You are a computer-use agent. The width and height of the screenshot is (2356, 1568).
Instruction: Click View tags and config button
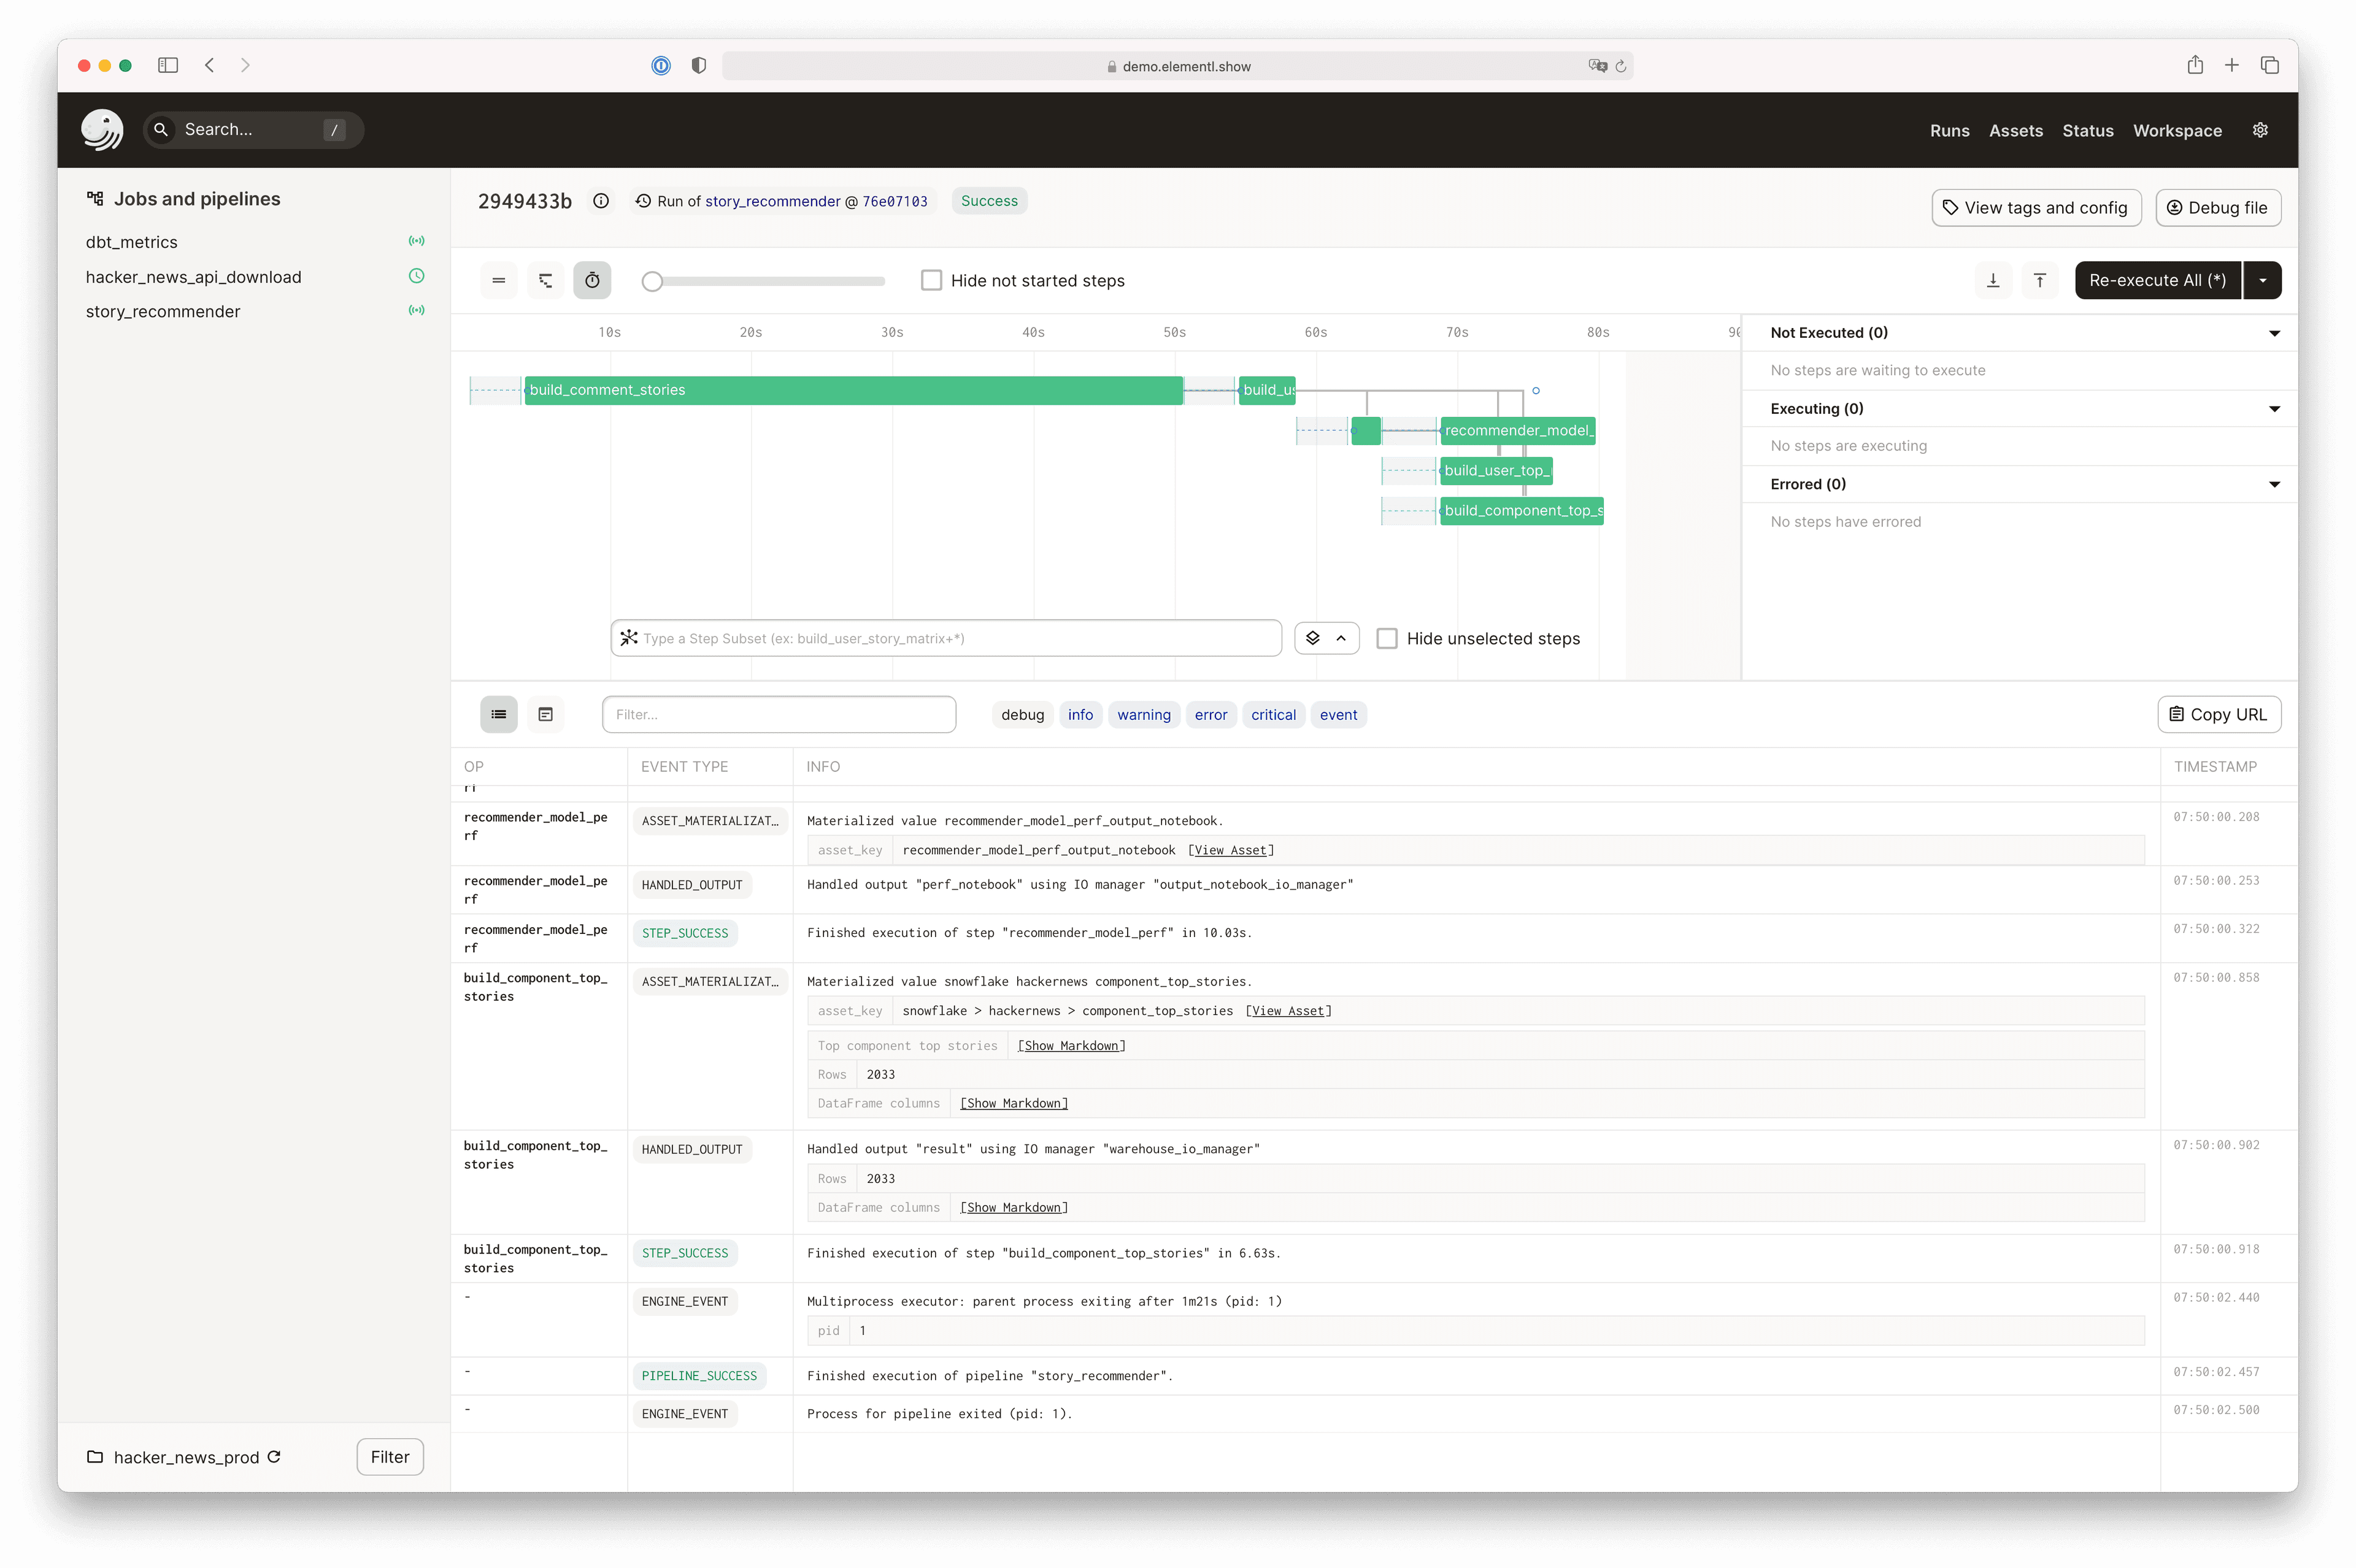point(2035,208)
